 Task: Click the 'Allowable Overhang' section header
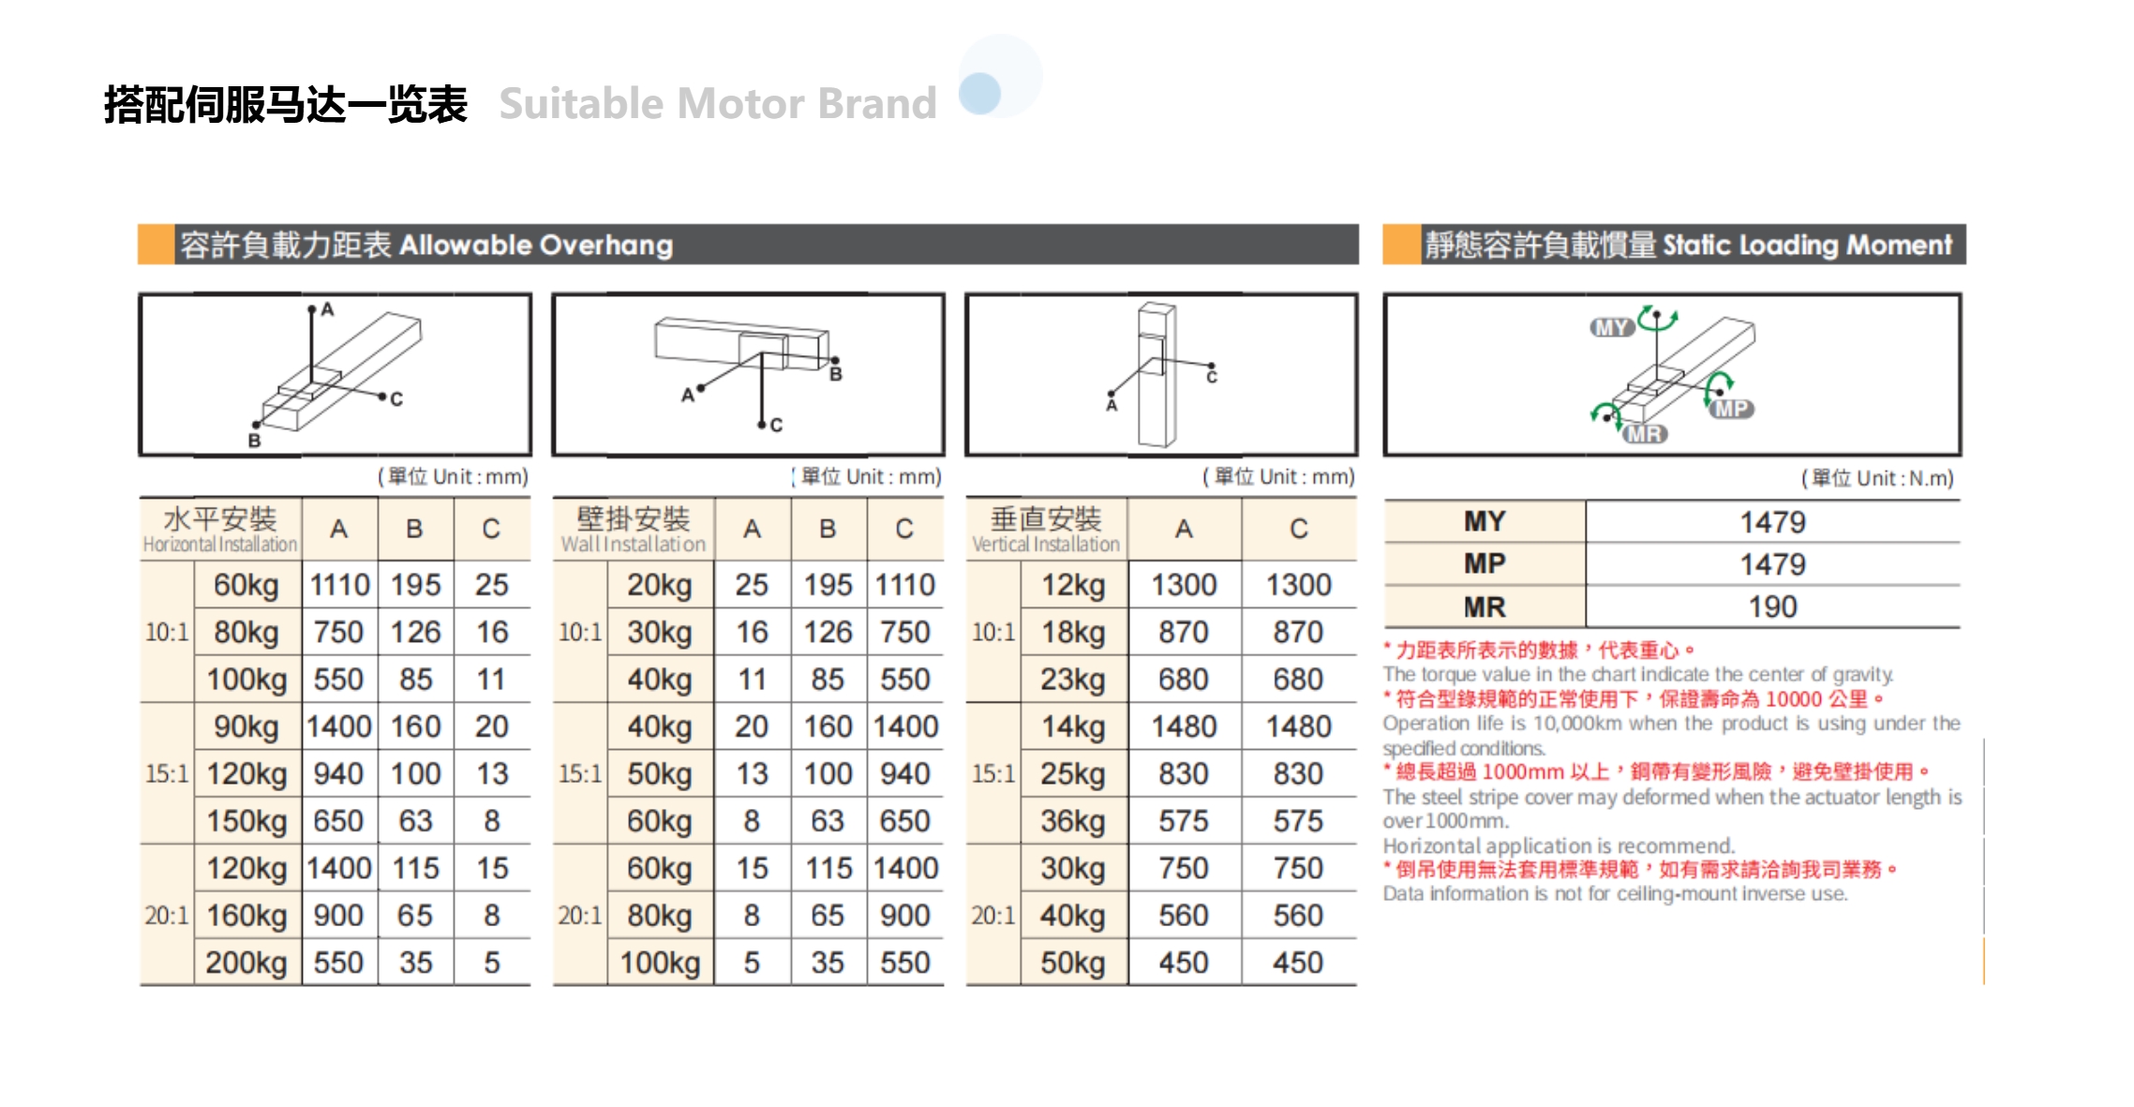tap(748, 245)
